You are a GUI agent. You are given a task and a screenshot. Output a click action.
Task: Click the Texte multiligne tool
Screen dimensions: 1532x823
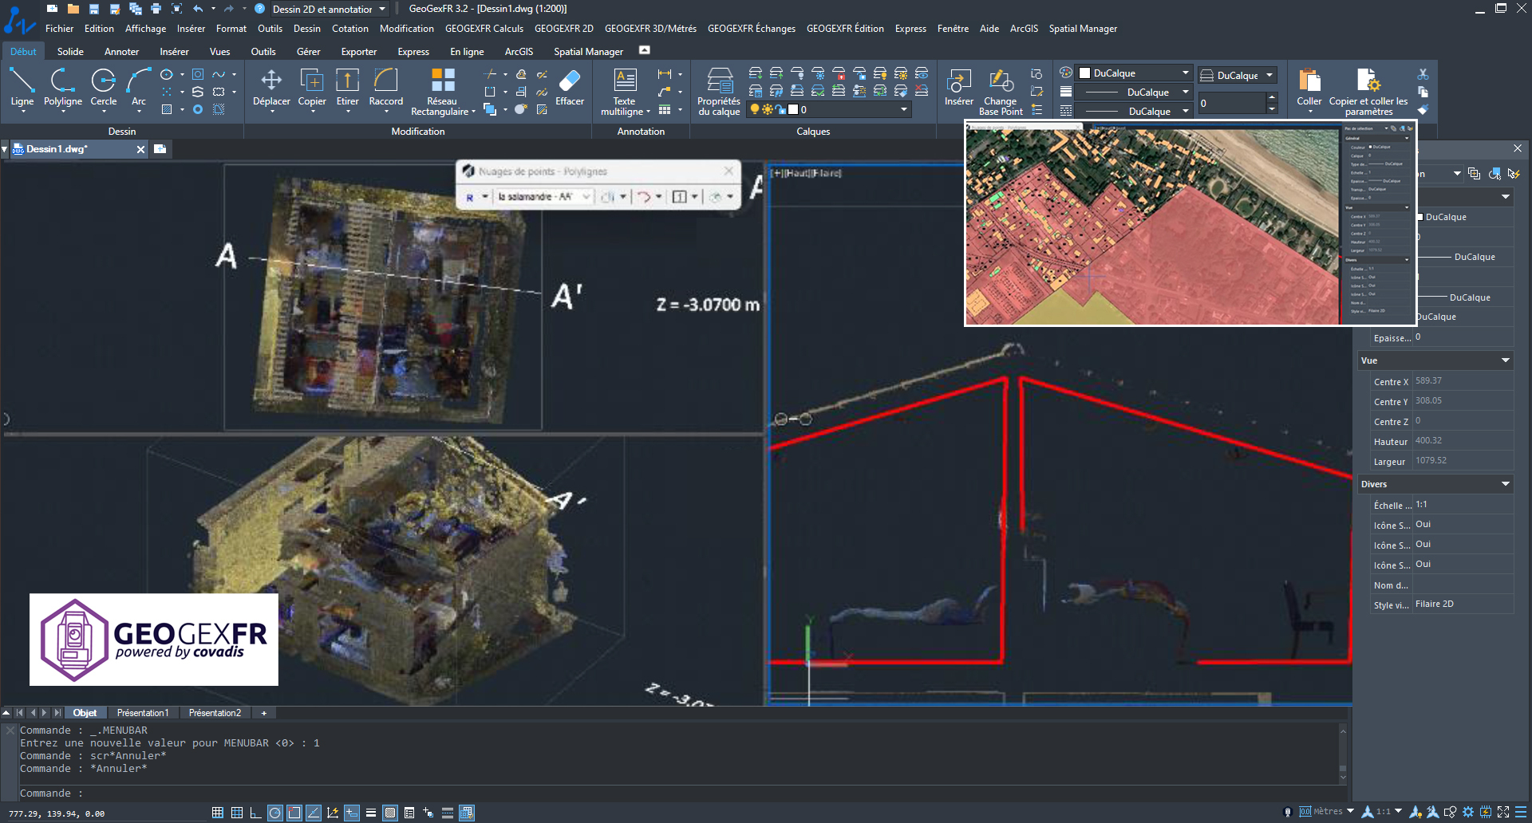[x=625, y=91]
